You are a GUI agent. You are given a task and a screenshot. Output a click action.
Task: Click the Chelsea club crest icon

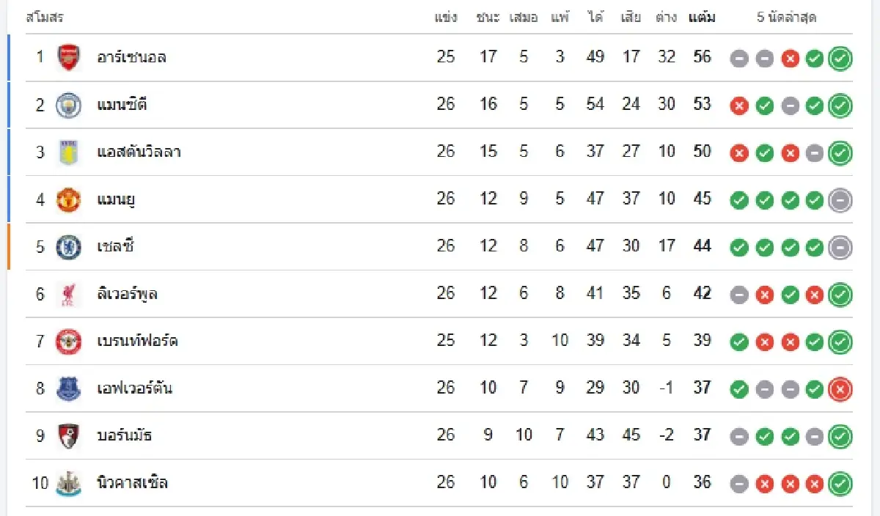pos(68,246)
